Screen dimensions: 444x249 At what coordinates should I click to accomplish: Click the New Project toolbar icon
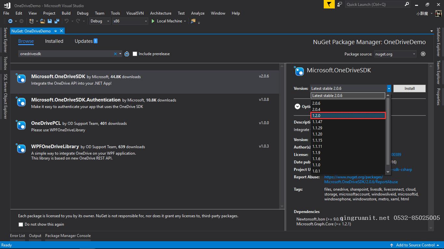(31, 21)
